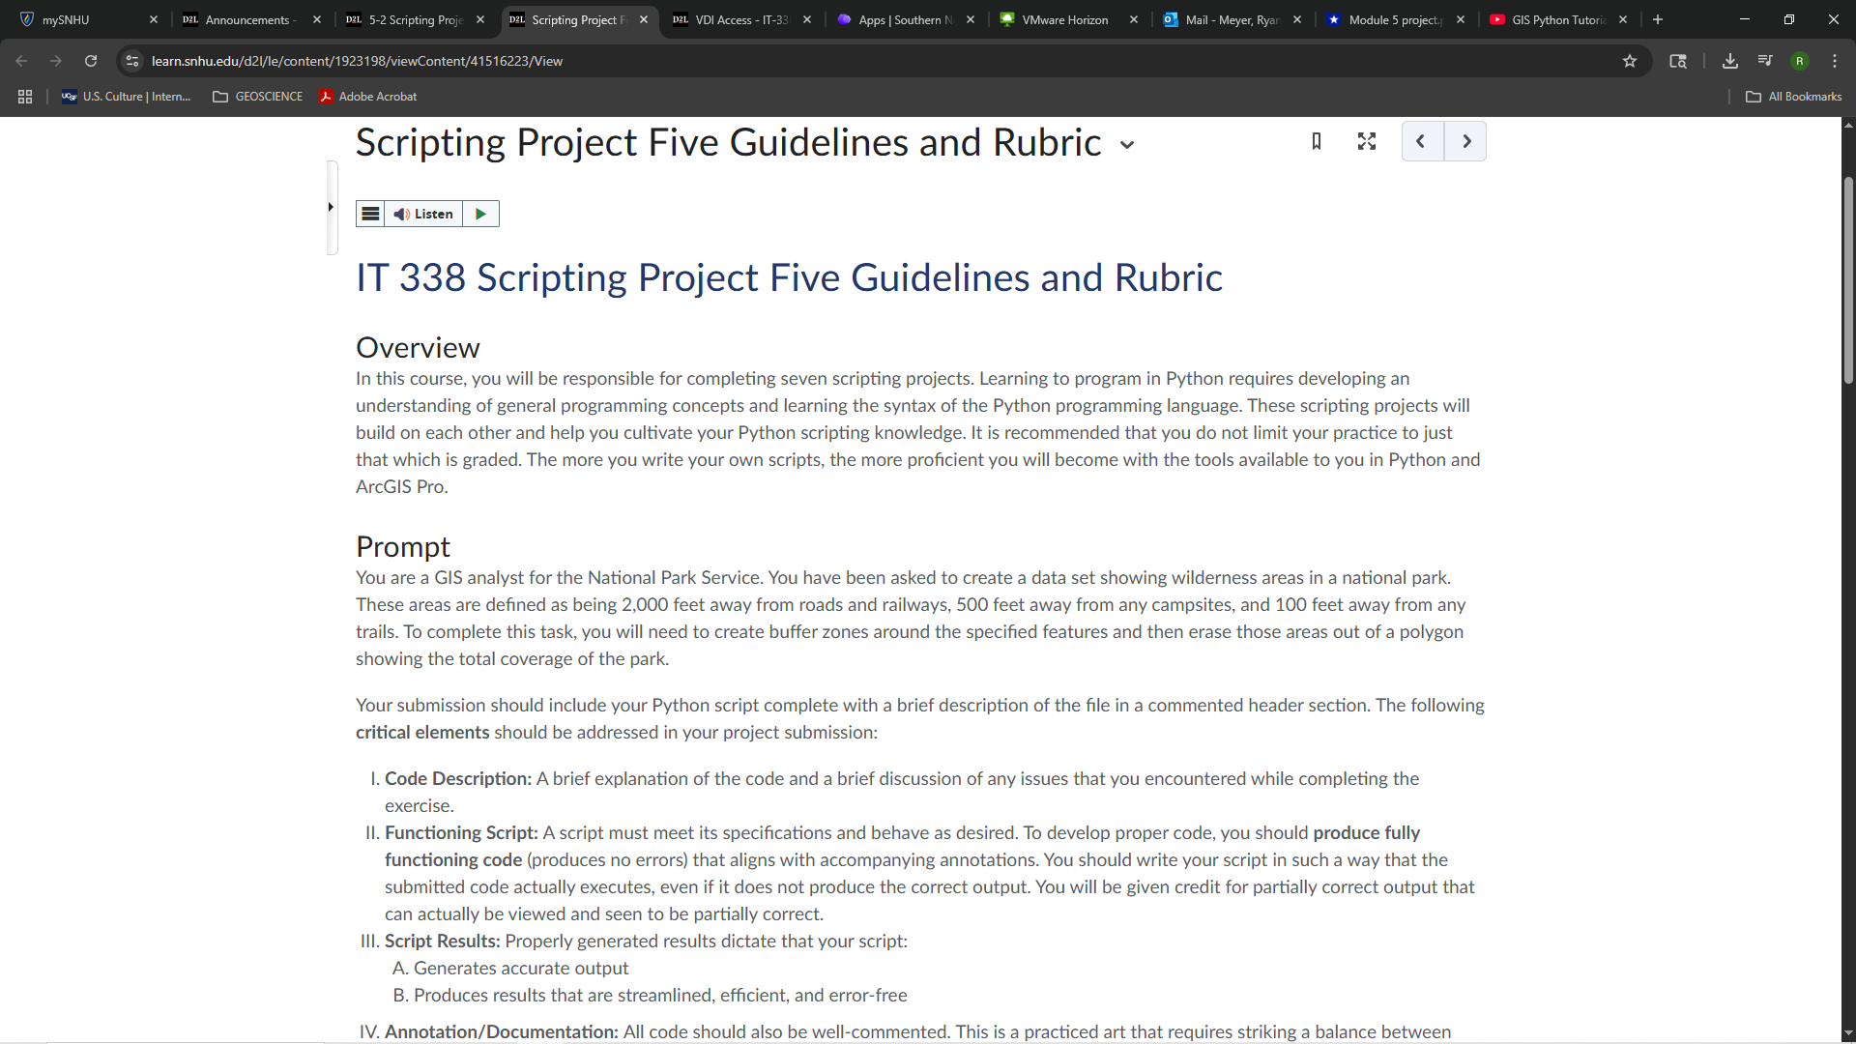Go to the next content topic
The height and width of the screenshot is (1044, 1856).
pyautogui.click(x=1465, y=141)
